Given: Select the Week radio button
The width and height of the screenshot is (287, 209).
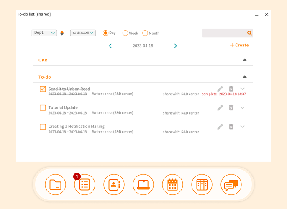Looking at the screenshot, I should [125, 33].
